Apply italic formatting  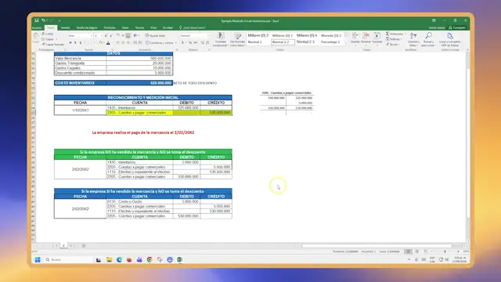75,42
